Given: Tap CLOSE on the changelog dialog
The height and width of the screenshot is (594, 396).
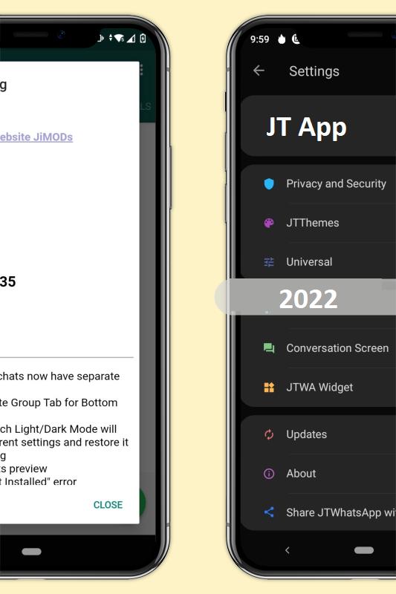Looking at the screenshot, I should tap(108, 505).
